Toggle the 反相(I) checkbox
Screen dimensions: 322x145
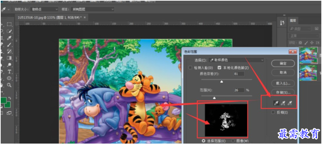click(x=273, y=112)
